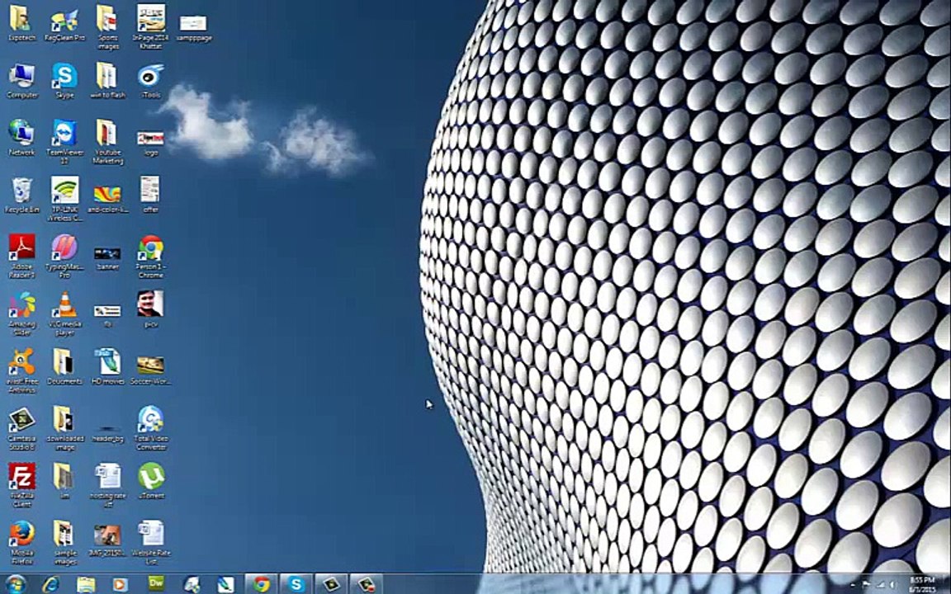Select the logo image file
Viewport: 951px width, 594px height.
coord(150,143)
